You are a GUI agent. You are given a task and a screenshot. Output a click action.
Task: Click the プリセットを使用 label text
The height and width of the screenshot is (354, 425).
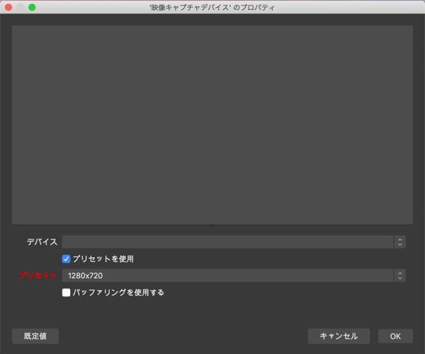103,259
